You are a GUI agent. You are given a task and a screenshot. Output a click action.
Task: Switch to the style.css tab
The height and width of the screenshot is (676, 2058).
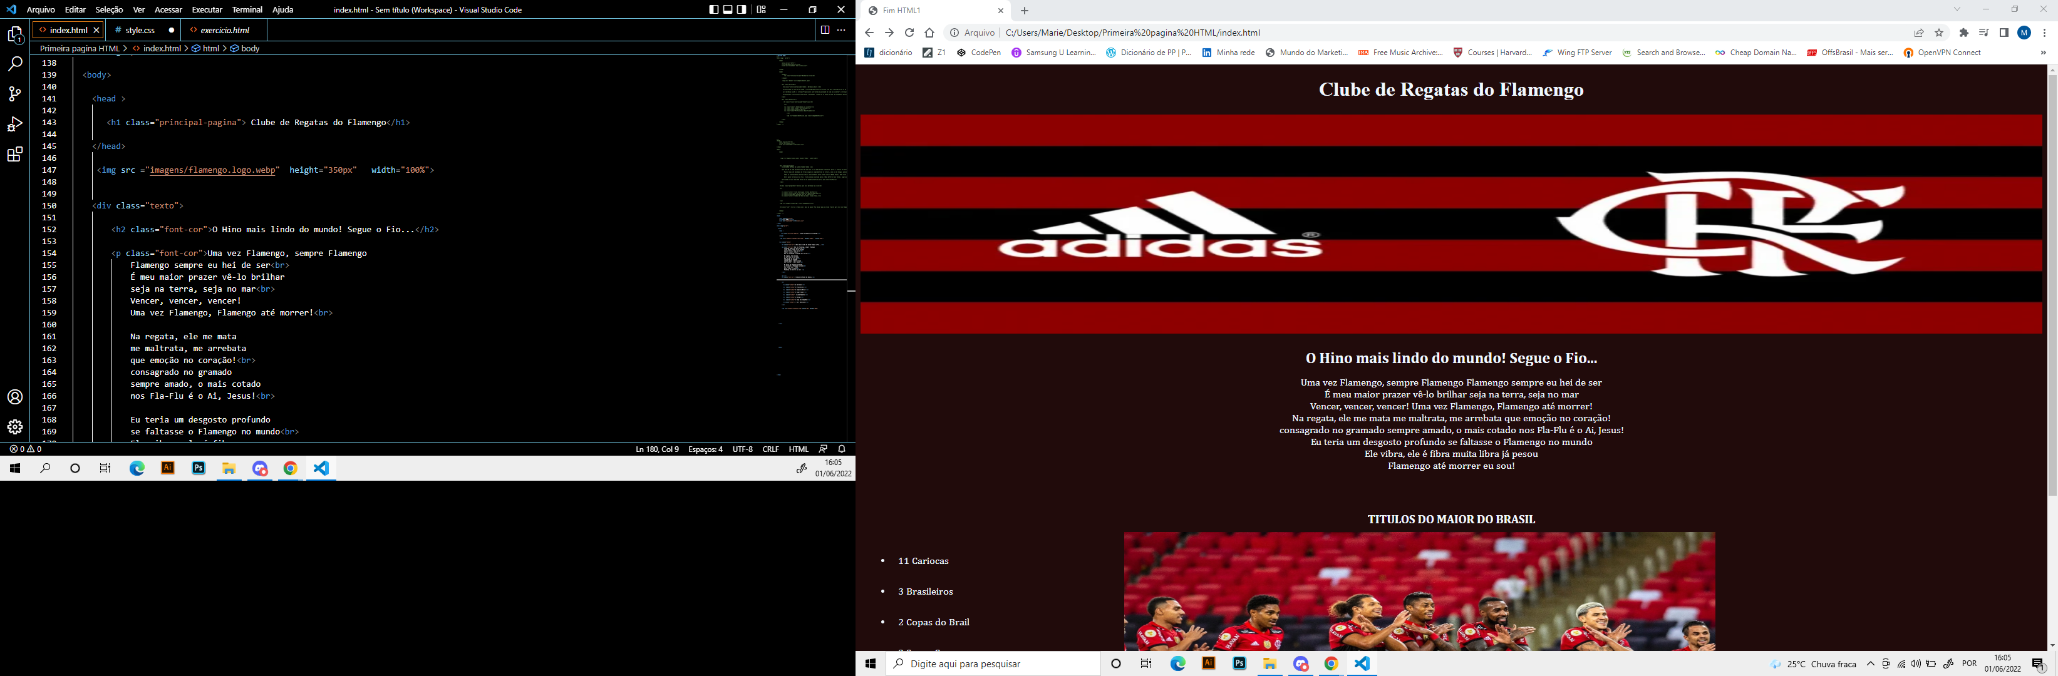coord(141,30)
